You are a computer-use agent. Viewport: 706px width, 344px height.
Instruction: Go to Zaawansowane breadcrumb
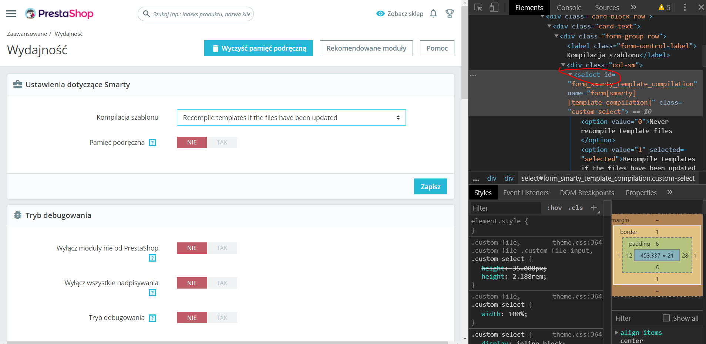pyautogui.click(x=27, y=34)
